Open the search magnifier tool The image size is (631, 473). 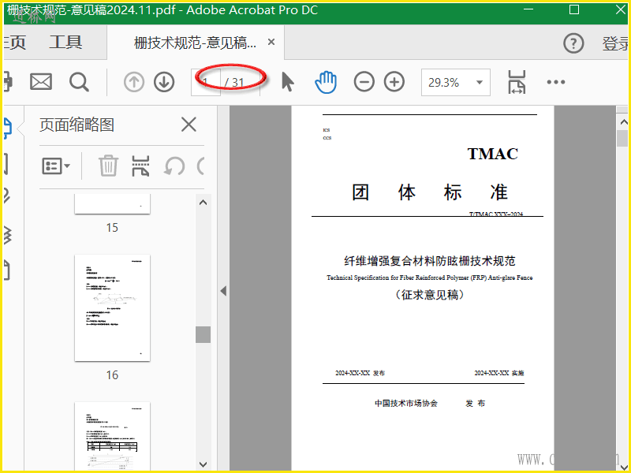(x=79, y=83)
